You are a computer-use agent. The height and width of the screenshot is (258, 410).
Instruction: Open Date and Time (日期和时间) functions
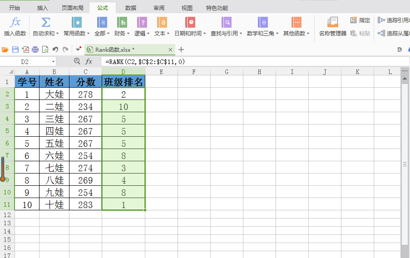190,26
